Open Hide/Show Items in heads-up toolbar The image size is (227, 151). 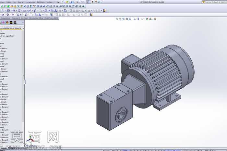142,19
